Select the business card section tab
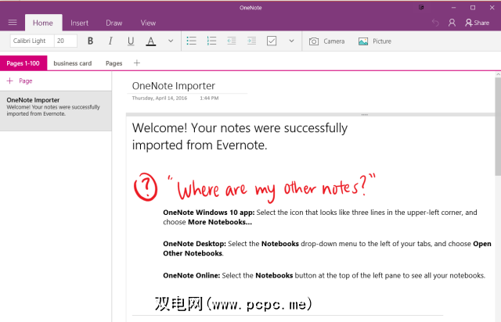This screenshot has width=501, height=322. 72,63
